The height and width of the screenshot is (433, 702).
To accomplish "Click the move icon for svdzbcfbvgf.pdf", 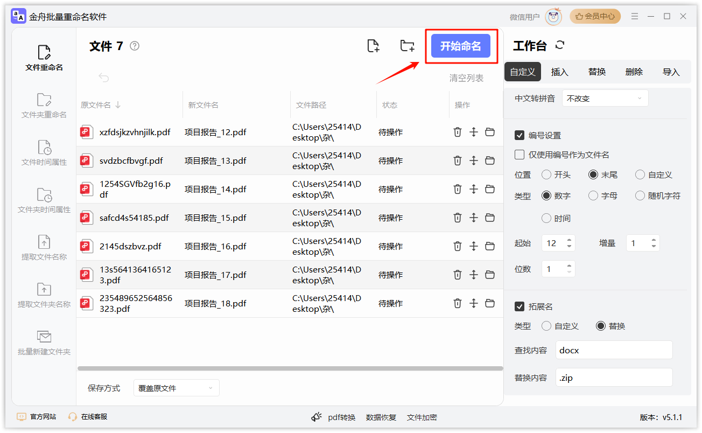I will [x=474, y=160].
